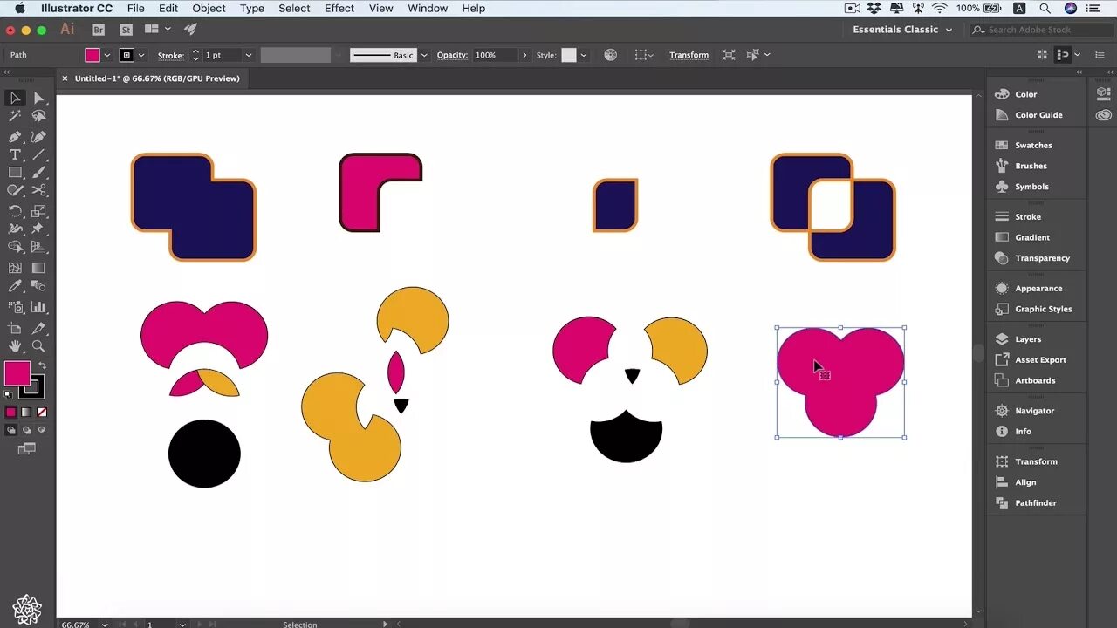
Task: Click the control bar fill color swatch
Action: 92,55
